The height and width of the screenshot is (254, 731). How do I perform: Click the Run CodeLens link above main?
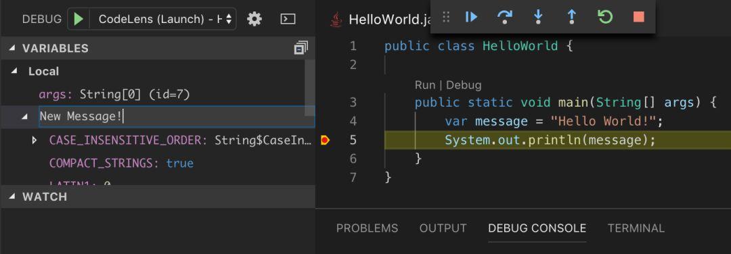coord(424,85)
